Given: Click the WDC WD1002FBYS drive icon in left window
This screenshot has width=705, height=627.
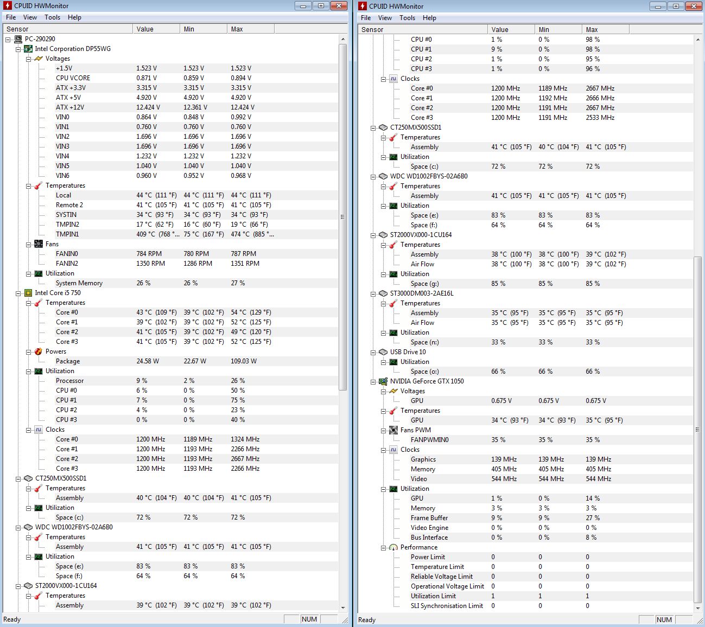Looking at the screenshot, I should click(28, 527).
